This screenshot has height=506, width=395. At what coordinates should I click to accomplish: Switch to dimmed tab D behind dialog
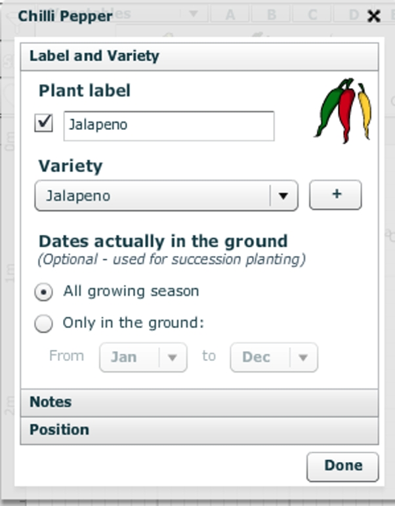click(x=353, y=14)
